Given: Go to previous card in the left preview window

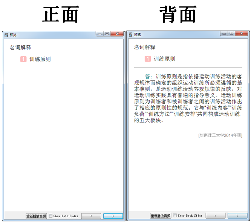Looking at the screenshot, I should [91, 216].
